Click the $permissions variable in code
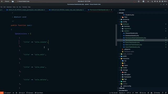This screenshot has height=94, width=168. (x=21, y=34)
